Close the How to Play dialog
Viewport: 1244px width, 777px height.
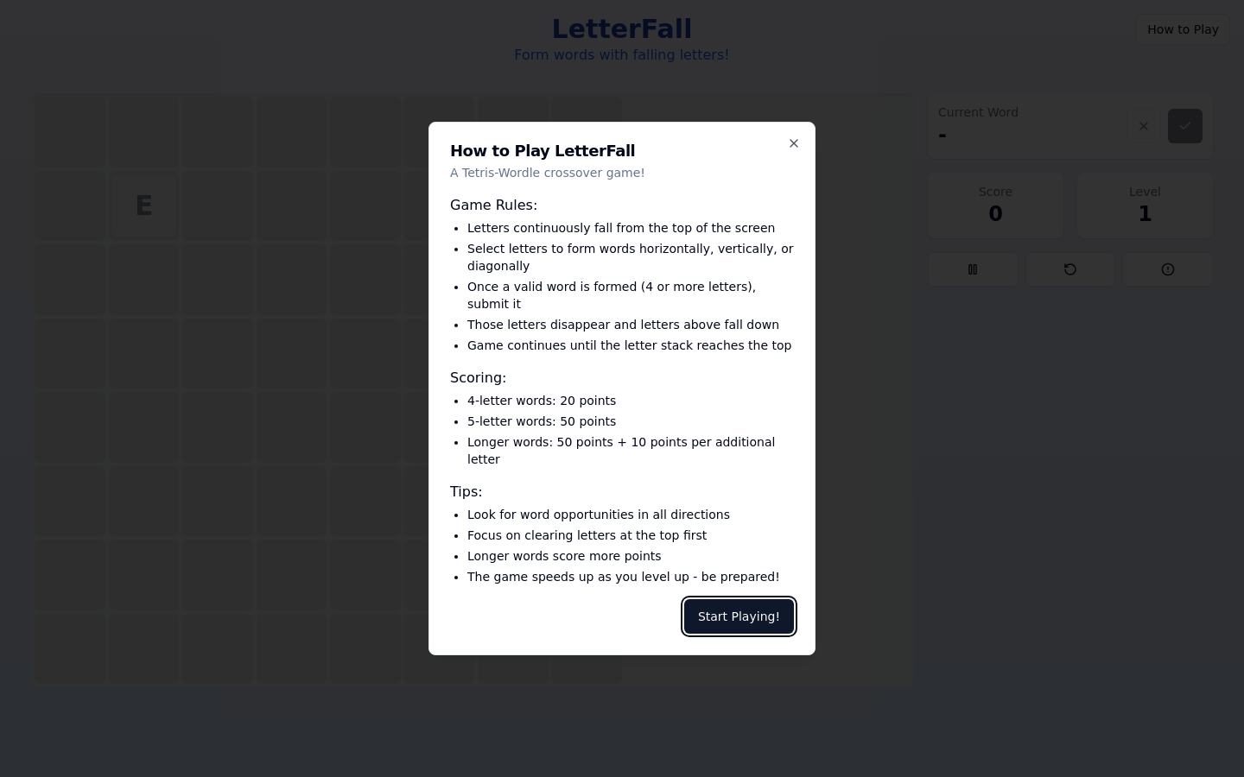click(794, 143)
